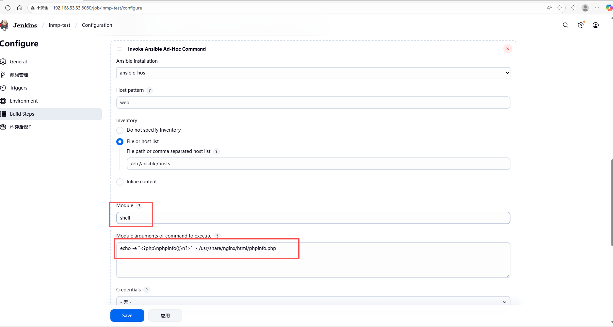Go to Triggers section
This screenshot has height=327, width=613.
(x=19, y=88)
